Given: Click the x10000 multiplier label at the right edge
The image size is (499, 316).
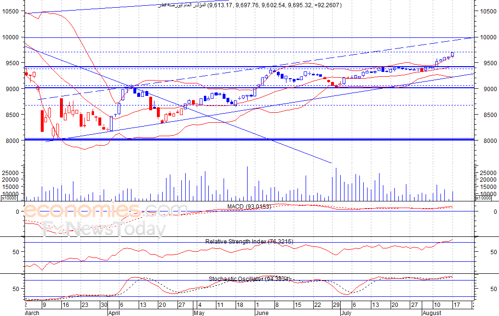Looking at the screenshot, I should pyautogui.click(x=483, y=198).
